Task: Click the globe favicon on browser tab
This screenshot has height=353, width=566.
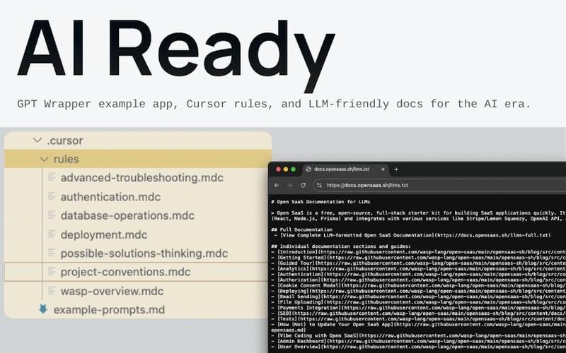Action: click(308, 169)
